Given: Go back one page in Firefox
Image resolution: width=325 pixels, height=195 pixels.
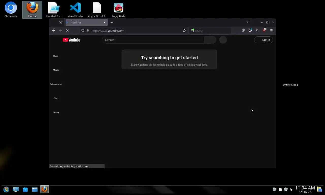Looking at the screenshot, I should [54, 30].
